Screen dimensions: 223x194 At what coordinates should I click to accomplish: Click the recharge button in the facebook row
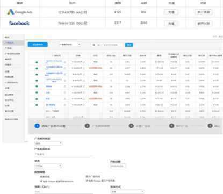[x=171, y=24]
